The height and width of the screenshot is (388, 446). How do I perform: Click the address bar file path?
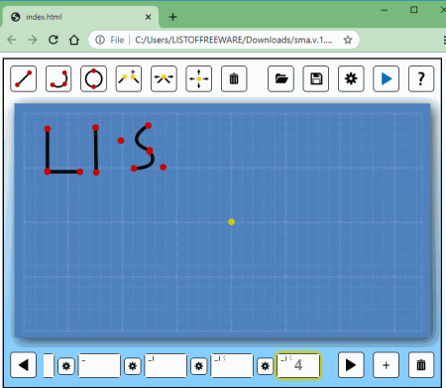[x=234, y=40]
